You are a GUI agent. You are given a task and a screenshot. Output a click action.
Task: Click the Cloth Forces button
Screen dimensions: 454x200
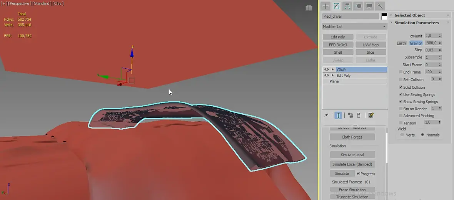[352, 137]
